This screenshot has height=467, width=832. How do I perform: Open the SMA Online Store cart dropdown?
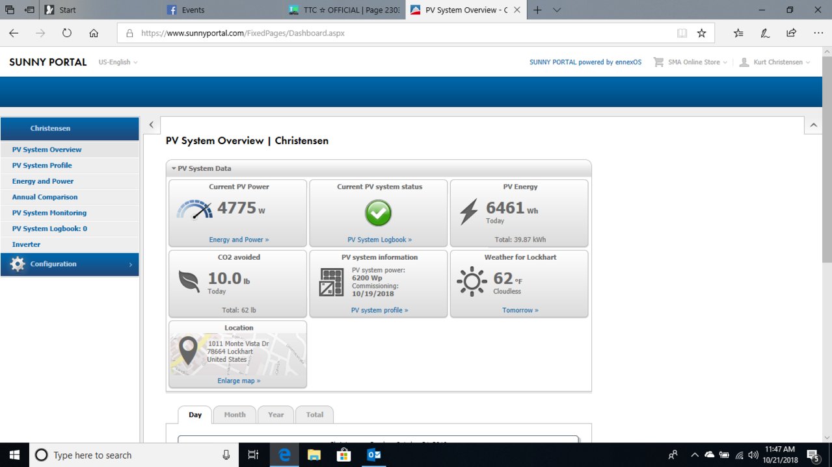tap(690, 62)
